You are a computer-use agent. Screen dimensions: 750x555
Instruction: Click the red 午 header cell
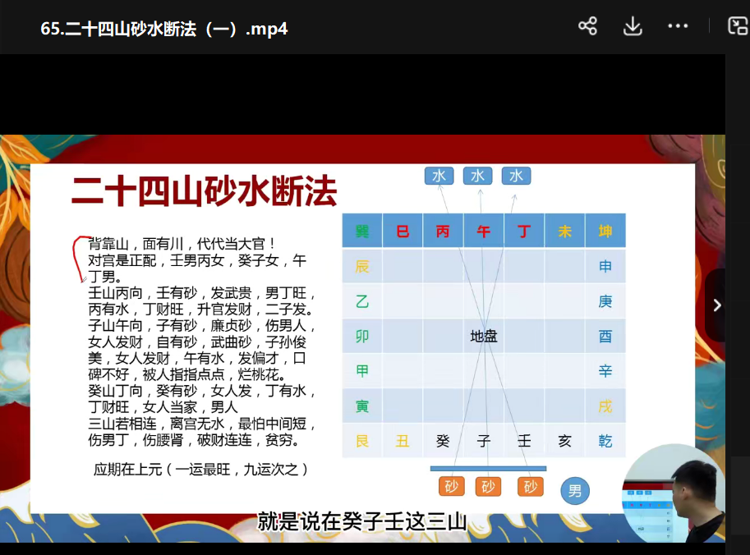tap(484, 232)
